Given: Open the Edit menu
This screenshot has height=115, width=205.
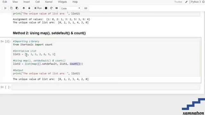Looking at the screenshot, I should (5, 2).
